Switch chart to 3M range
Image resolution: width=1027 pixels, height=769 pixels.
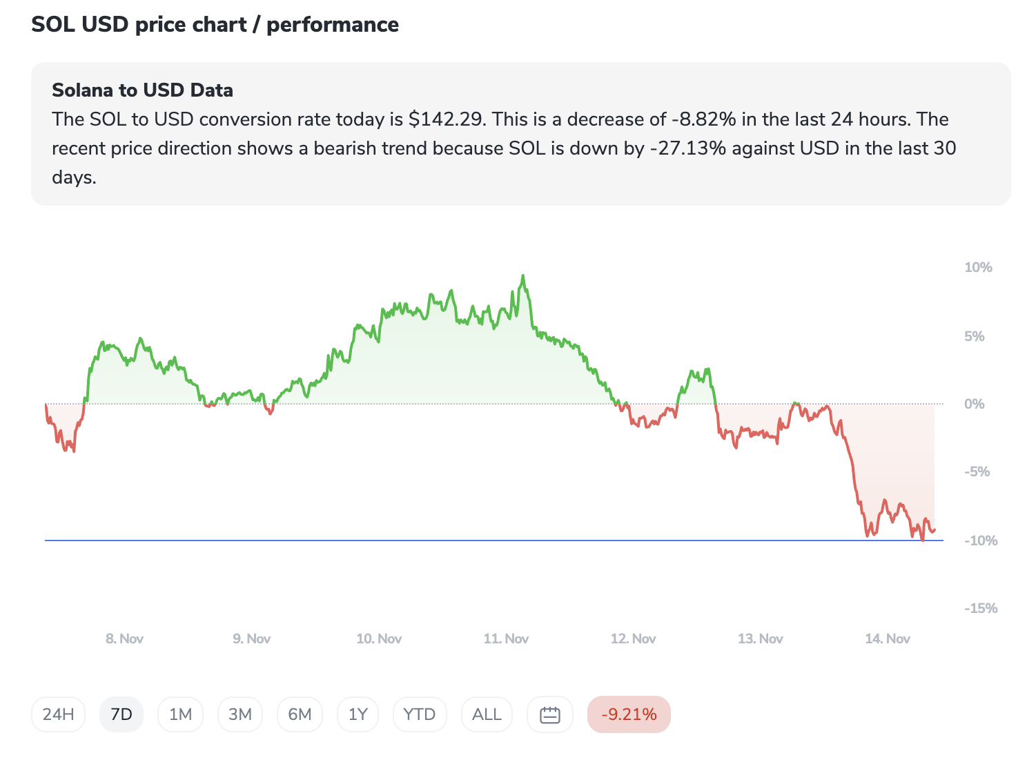[240, 714]
